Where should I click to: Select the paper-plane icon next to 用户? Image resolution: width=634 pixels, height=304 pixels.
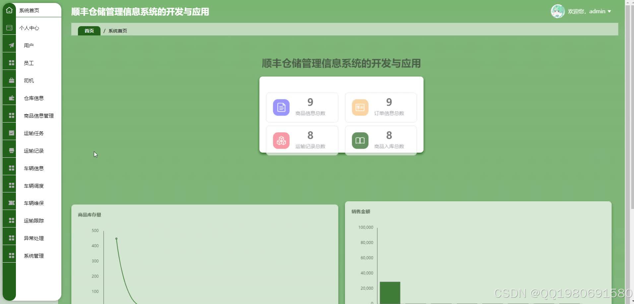pyautogui.click(x=11, y=45)
